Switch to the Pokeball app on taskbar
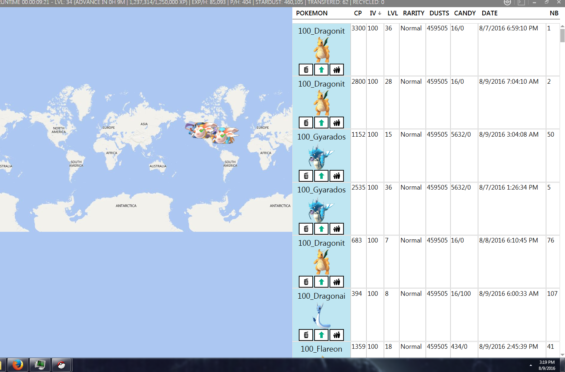 click(62, 365)
